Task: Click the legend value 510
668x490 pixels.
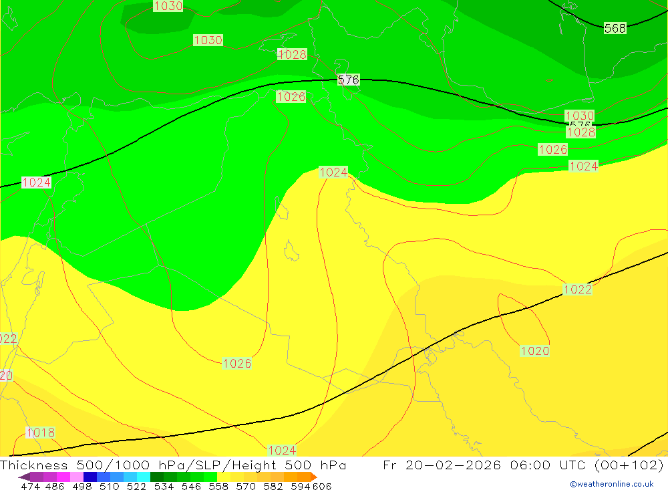Action: coord(110,487)
